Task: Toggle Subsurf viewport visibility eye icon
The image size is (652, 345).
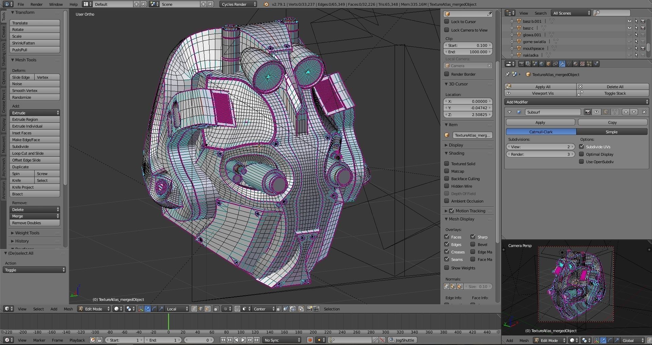Action: (x=596, y=112)
